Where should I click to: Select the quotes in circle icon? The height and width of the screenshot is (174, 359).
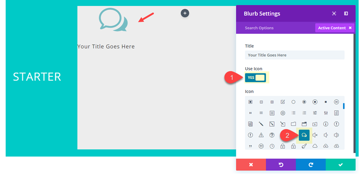pos(261,146)
